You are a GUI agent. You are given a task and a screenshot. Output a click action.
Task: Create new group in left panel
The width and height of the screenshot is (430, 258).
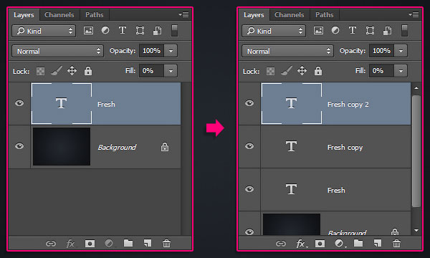(x=128, y=243)
